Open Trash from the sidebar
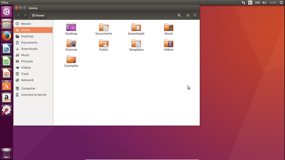 (33, 74)
